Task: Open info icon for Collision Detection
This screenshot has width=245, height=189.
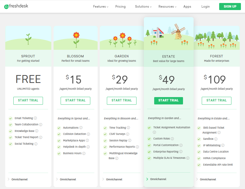Action: (x=88, y=134)
